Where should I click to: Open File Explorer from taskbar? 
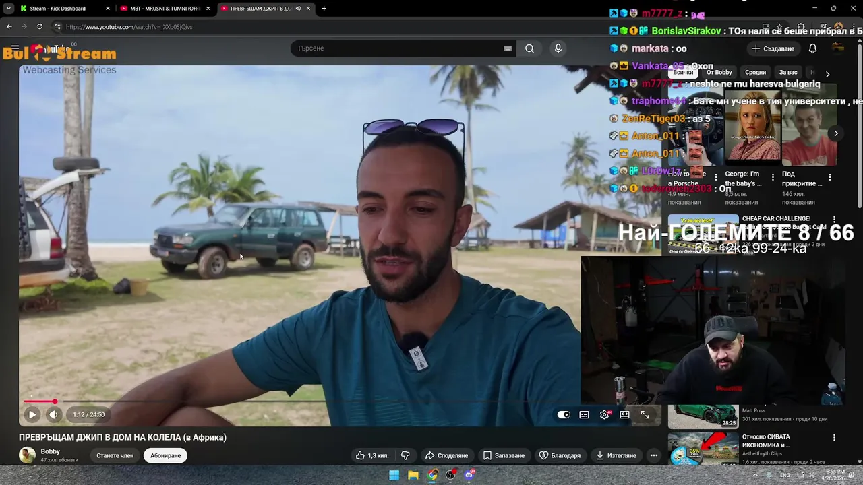(413, 475)
